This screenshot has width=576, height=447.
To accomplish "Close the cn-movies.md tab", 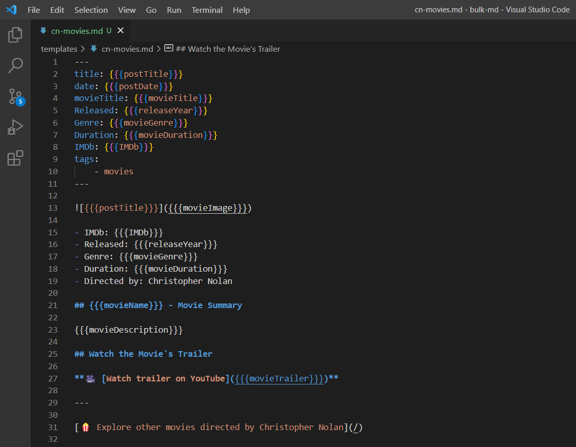I will pos(121,30).
